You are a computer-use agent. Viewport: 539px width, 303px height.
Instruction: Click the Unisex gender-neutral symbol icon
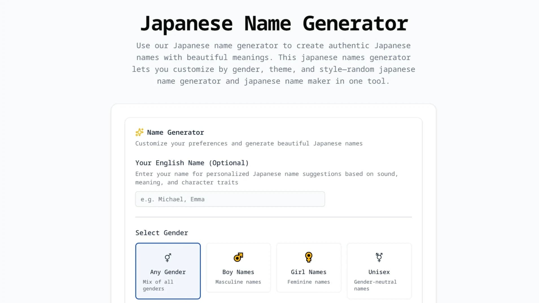coord(379,257)
